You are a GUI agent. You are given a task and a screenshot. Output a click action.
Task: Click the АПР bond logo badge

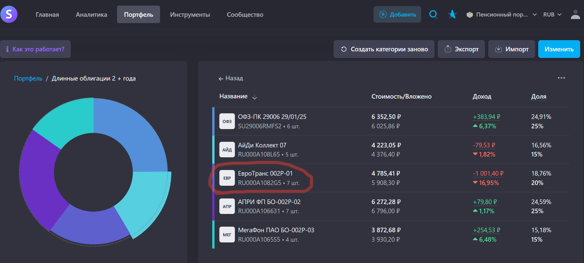tap(227, 206)
